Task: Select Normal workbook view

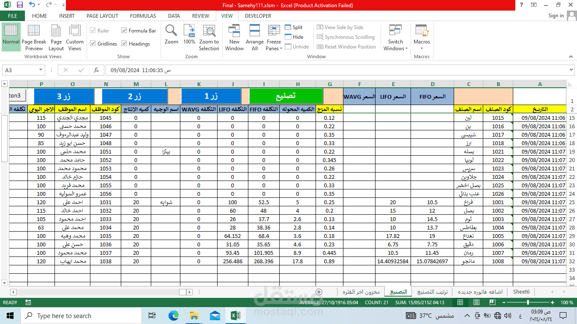Action: pyautogui.click(x=11, y=37)
